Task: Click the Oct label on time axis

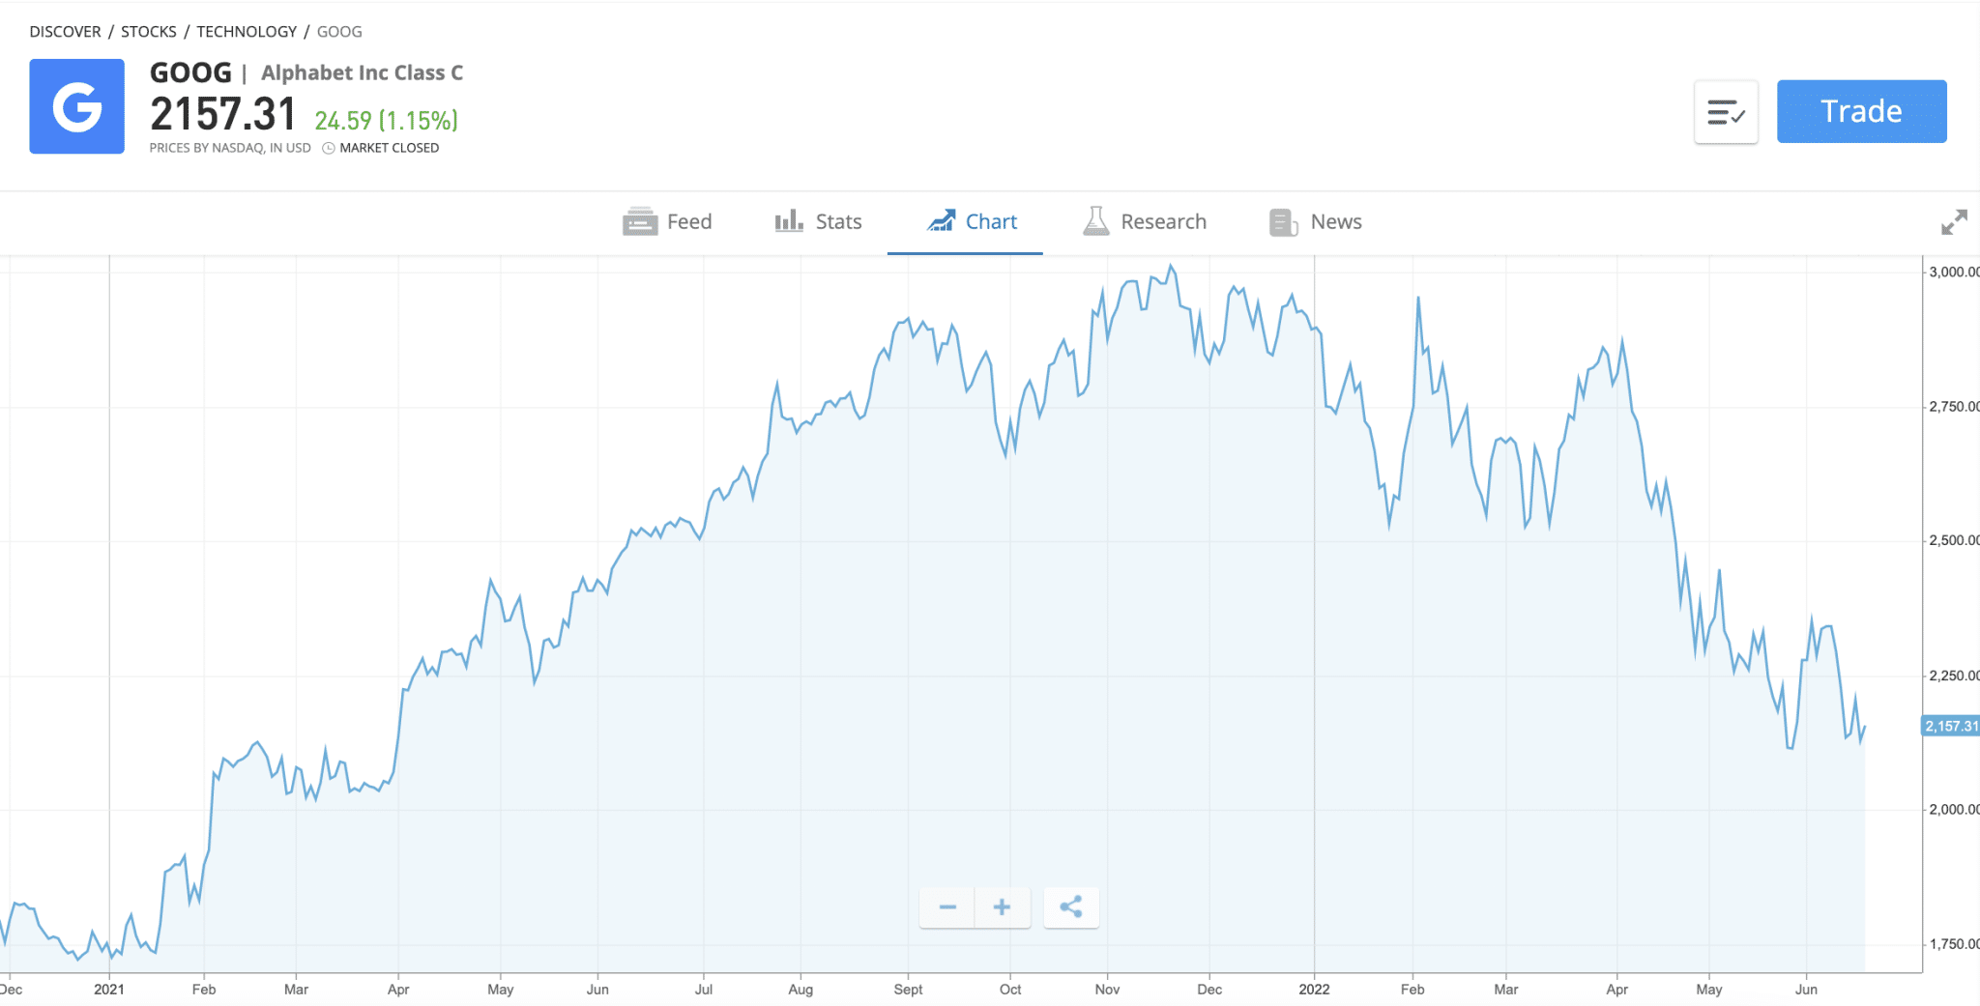Action: 1010,990
